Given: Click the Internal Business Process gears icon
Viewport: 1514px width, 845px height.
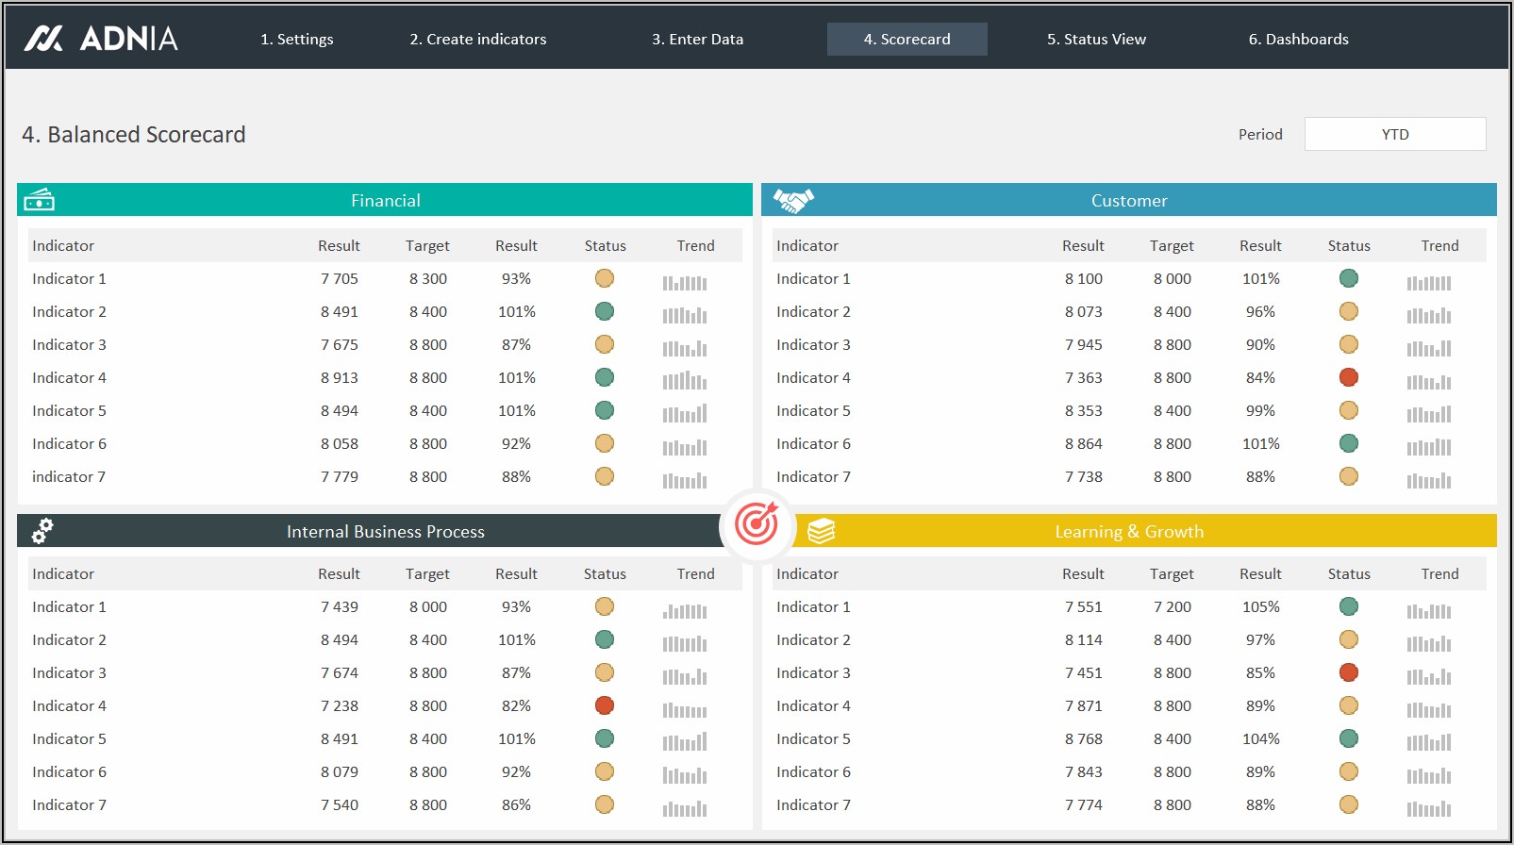Looking at the screenshot, I should coord(42,531).
